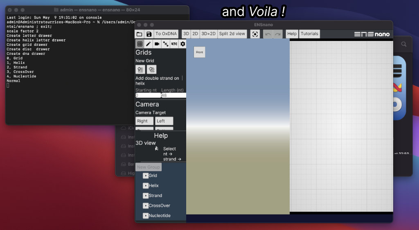This screenshot has height=230, width=419.
Task: Expand the Nucleotide tree item arrow
Action: coord(146,216)
